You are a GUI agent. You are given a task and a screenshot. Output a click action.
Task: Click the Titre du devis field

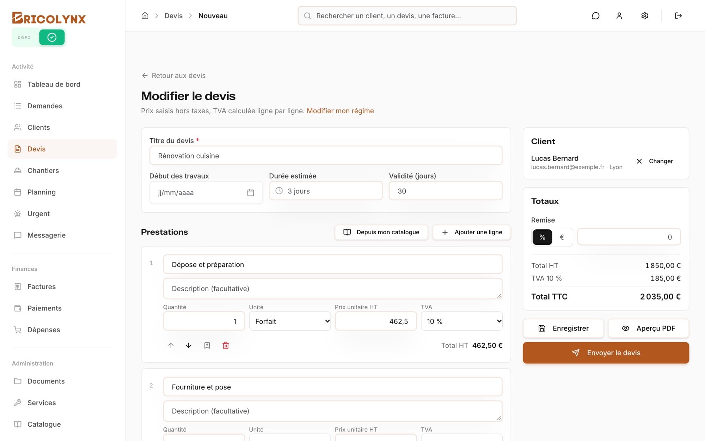pyautogui.click(x=326, y=156)
